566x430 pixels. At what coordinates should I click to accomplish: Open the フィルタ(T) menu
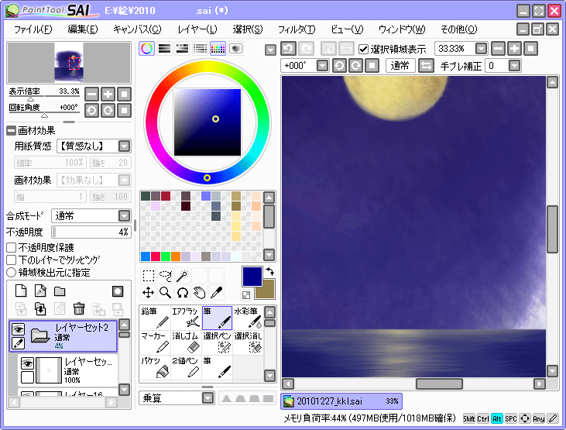(298, 29)
